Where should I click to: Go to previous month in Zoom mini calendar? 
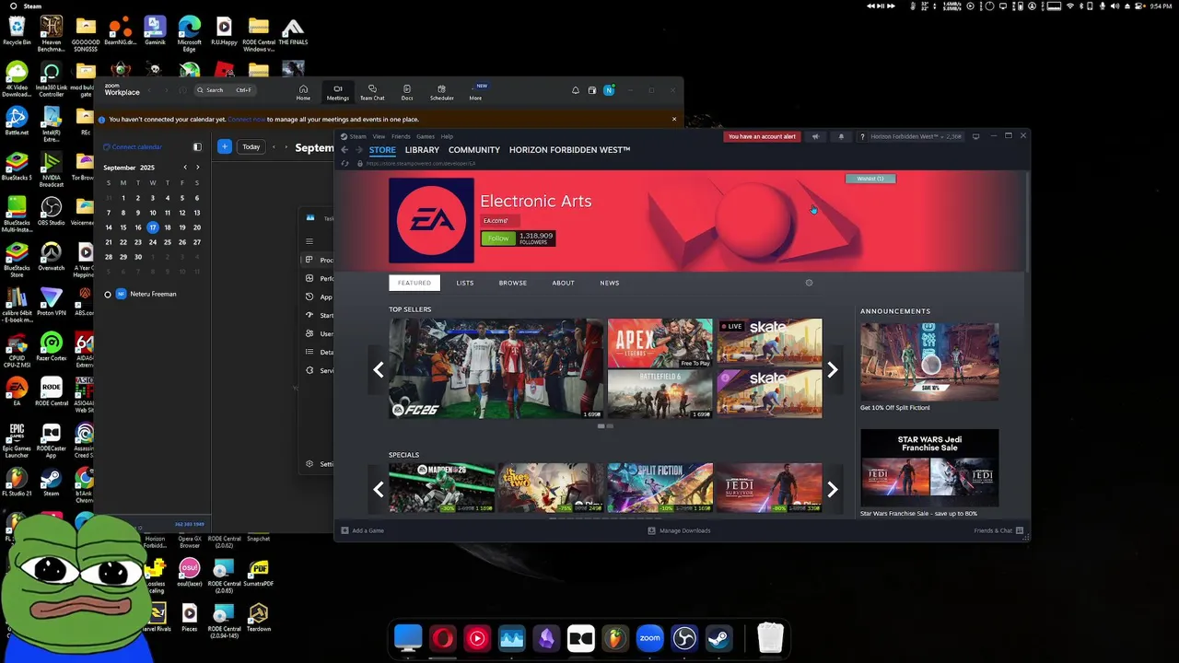tap(185, 168)
